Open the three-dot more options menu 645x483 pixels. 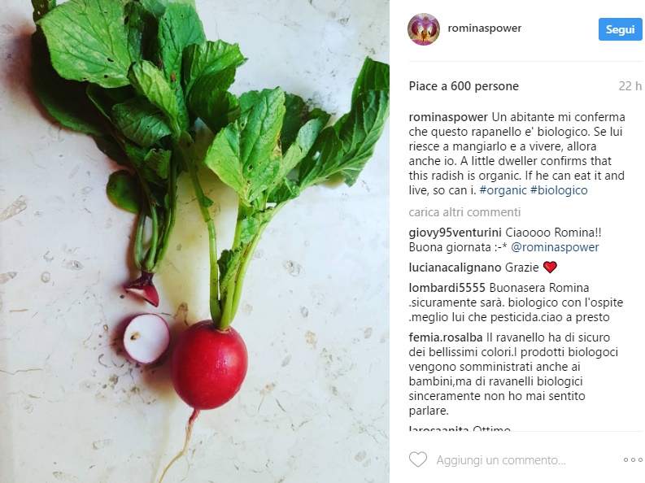(x=632, y=459)
